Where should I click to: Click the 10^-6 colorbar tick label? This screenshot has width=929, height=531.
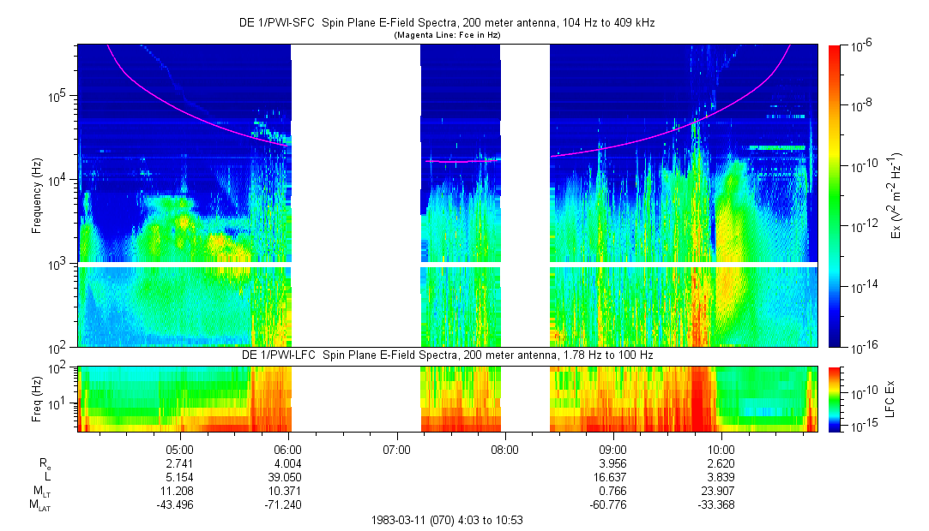861,47
